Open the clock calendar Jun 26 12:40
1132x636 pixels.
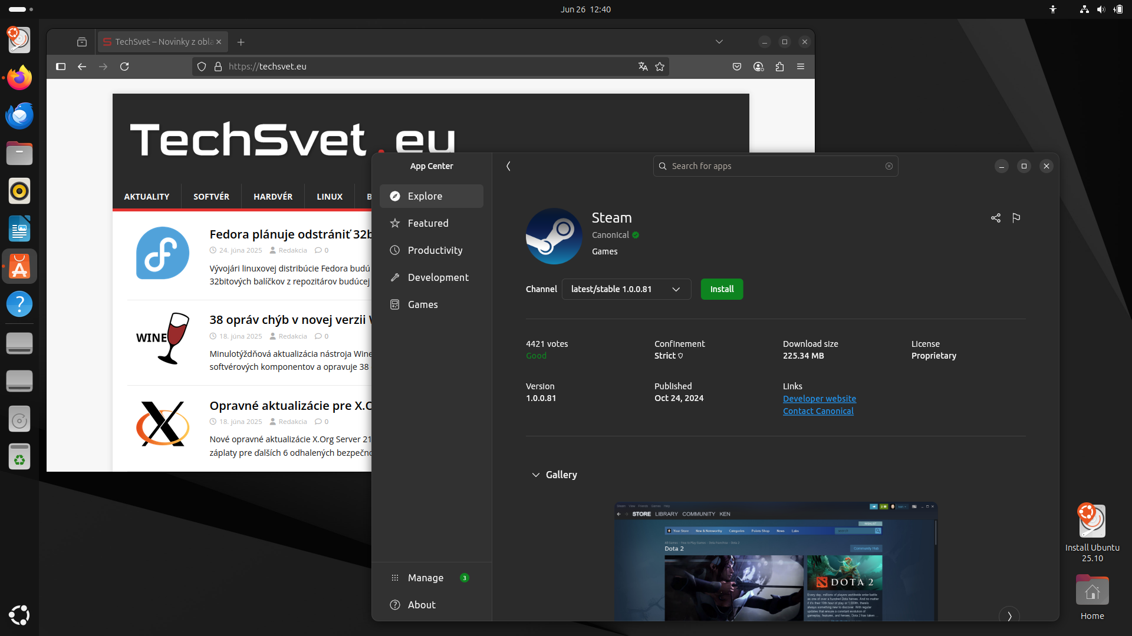(x=585, y=9)
